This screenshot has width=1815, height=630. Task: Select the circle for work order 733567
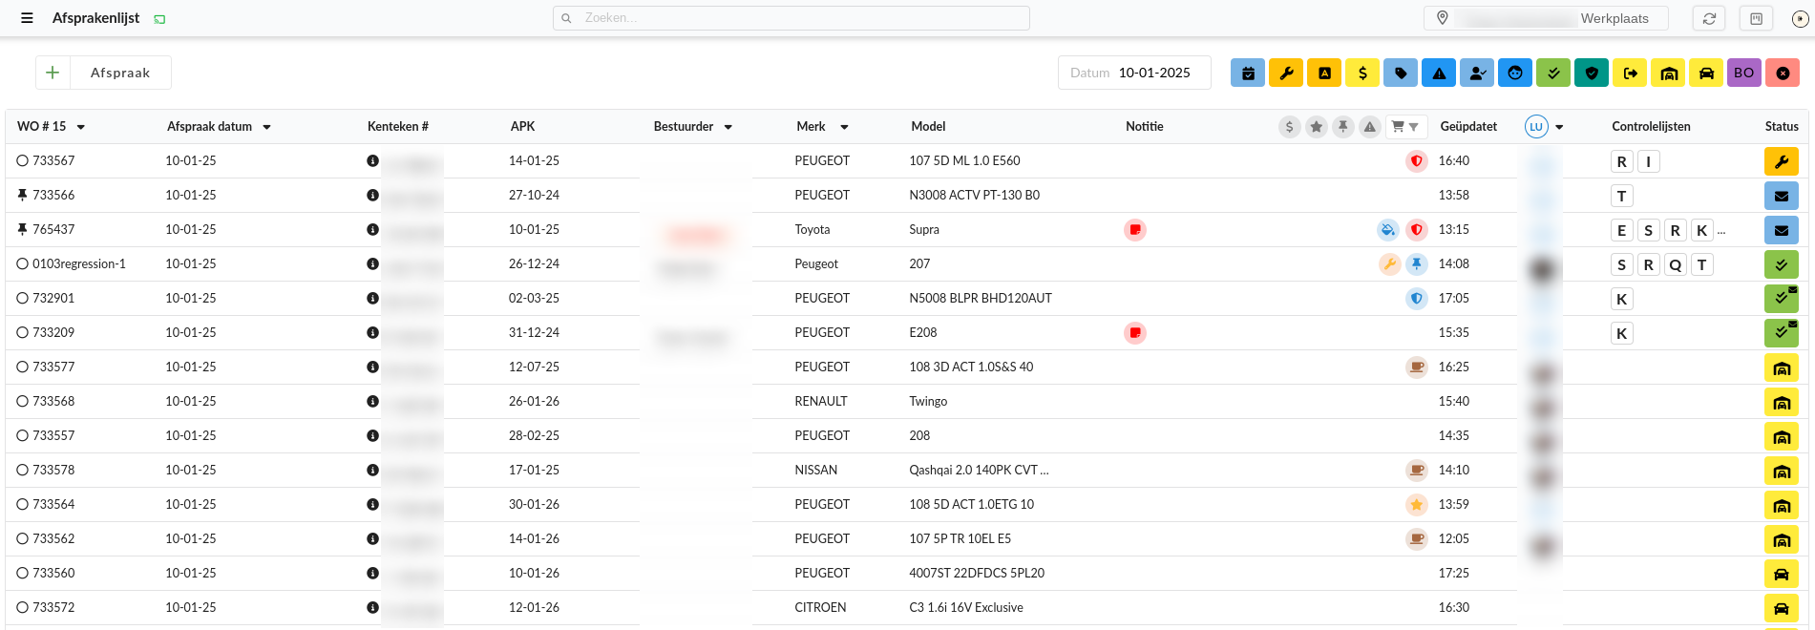pos(22,161)
